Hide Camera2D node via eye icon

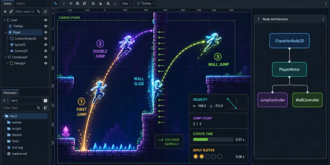(46, 51)
